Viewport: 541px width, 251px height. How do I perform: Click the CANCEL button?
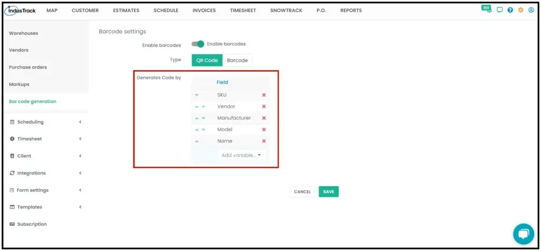pyautogui.click(x=302, y=192)
